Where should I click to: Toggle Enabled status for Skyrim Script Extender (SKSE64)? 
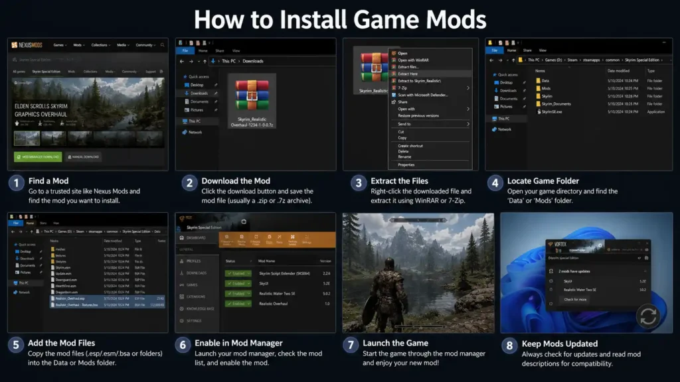point(238,273)
